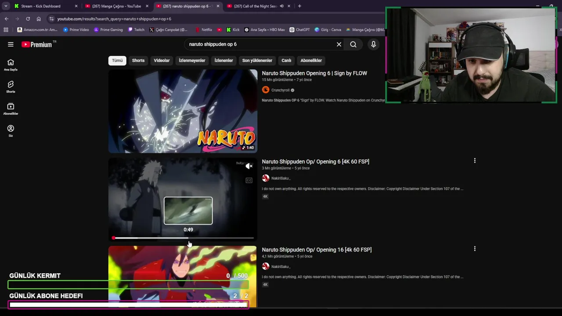The height and width of the screenshot is (316, 562).
Task: Reload the page with the refresh button
Action: pyautogui.click(x=28, y=19)
